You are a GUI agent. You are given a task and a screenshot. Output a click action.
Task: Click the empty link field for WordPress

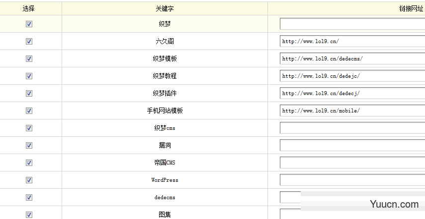[x=352, y=180]
